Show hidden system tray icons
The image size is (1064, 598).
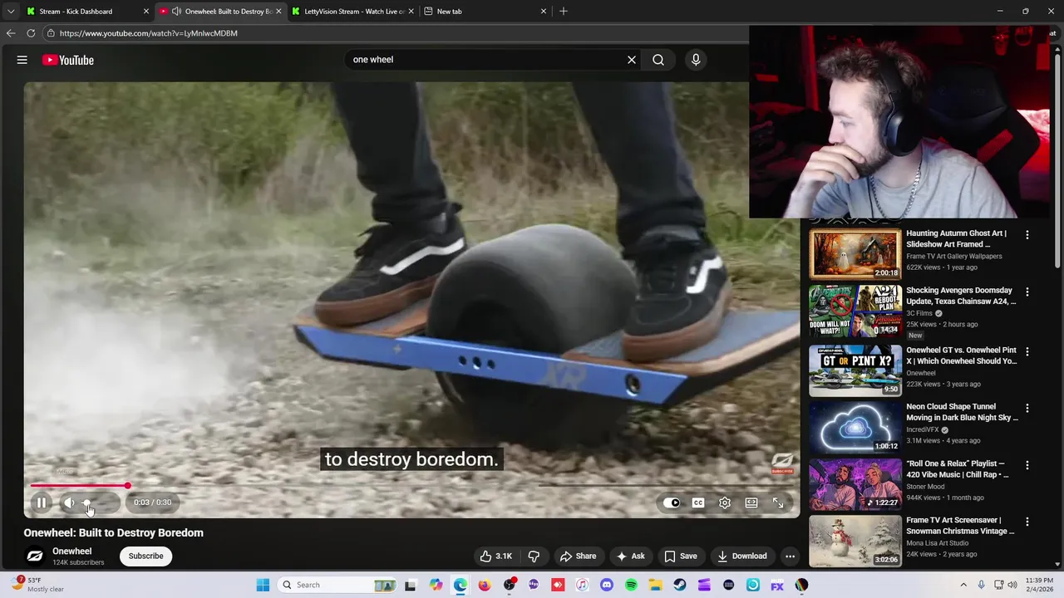963,585
